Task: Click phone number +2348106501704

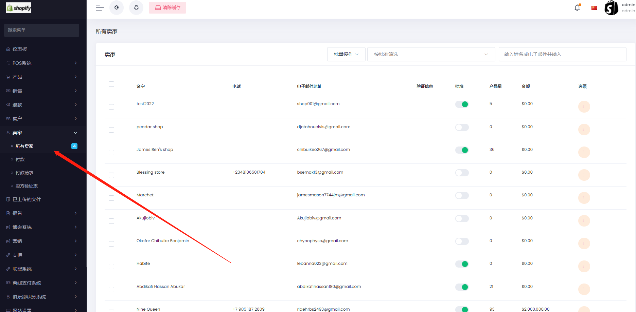Action: click(x=249, y=172)
